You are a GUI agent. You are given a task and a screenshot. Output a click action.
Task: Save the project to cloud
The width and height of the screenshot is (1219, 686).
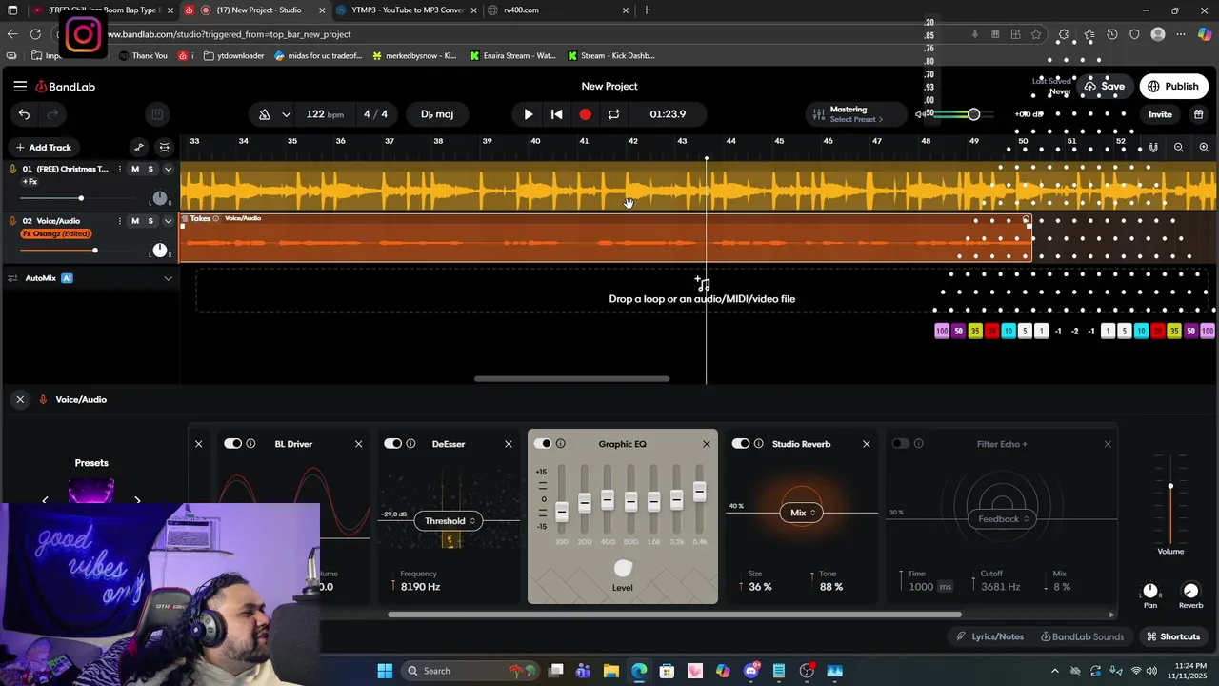pyautogui.click(x=1104, y=86)
